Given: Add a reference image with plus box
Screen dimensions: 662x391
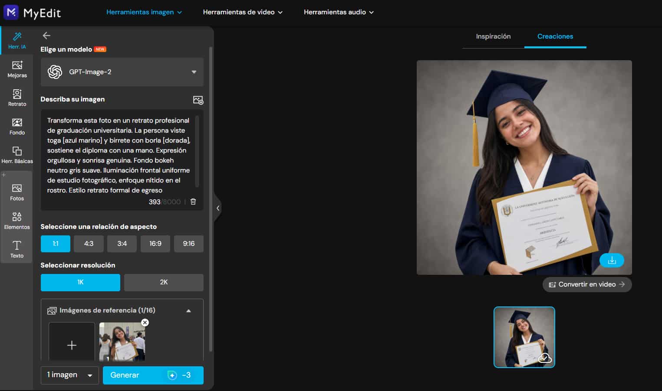Looking at the screenshot, I should click(72, 342).
